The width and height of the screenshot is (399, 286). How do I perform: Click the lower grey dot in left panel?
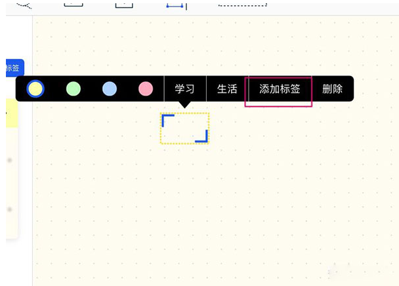click(10, 209)
